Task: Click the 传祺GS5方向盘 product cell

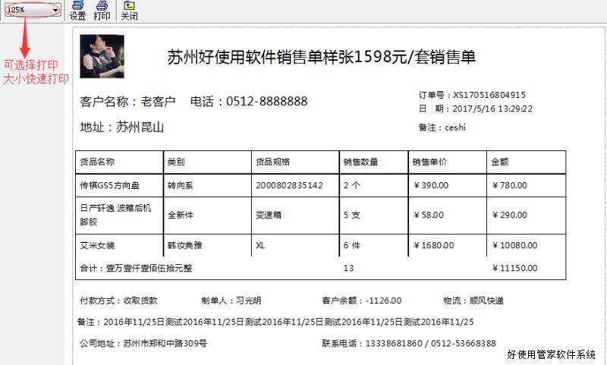Action: coord(109,185)
